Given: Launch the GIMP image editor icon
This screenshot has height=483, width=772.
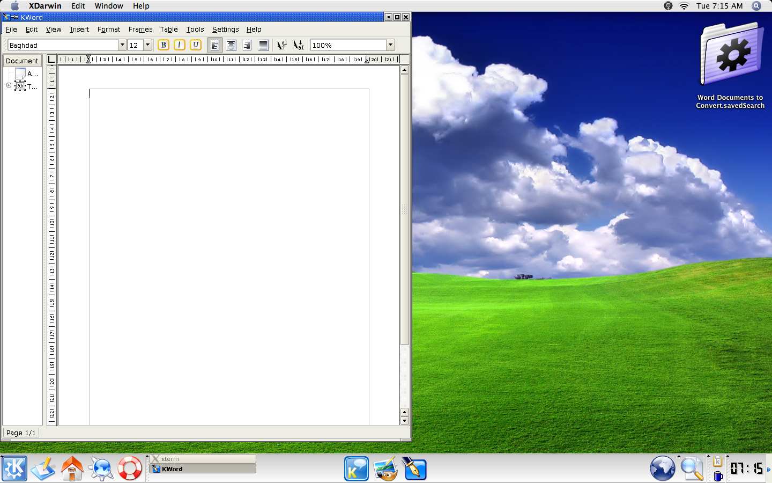Looking at the screenshot, I should [385, 469].
